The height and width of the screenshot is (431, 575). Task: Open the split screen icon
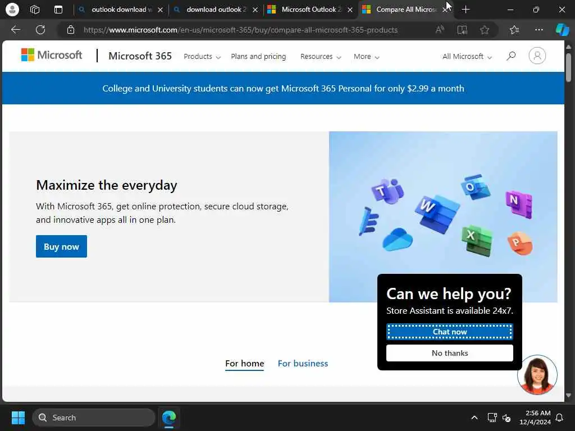[x=463, y=30]
